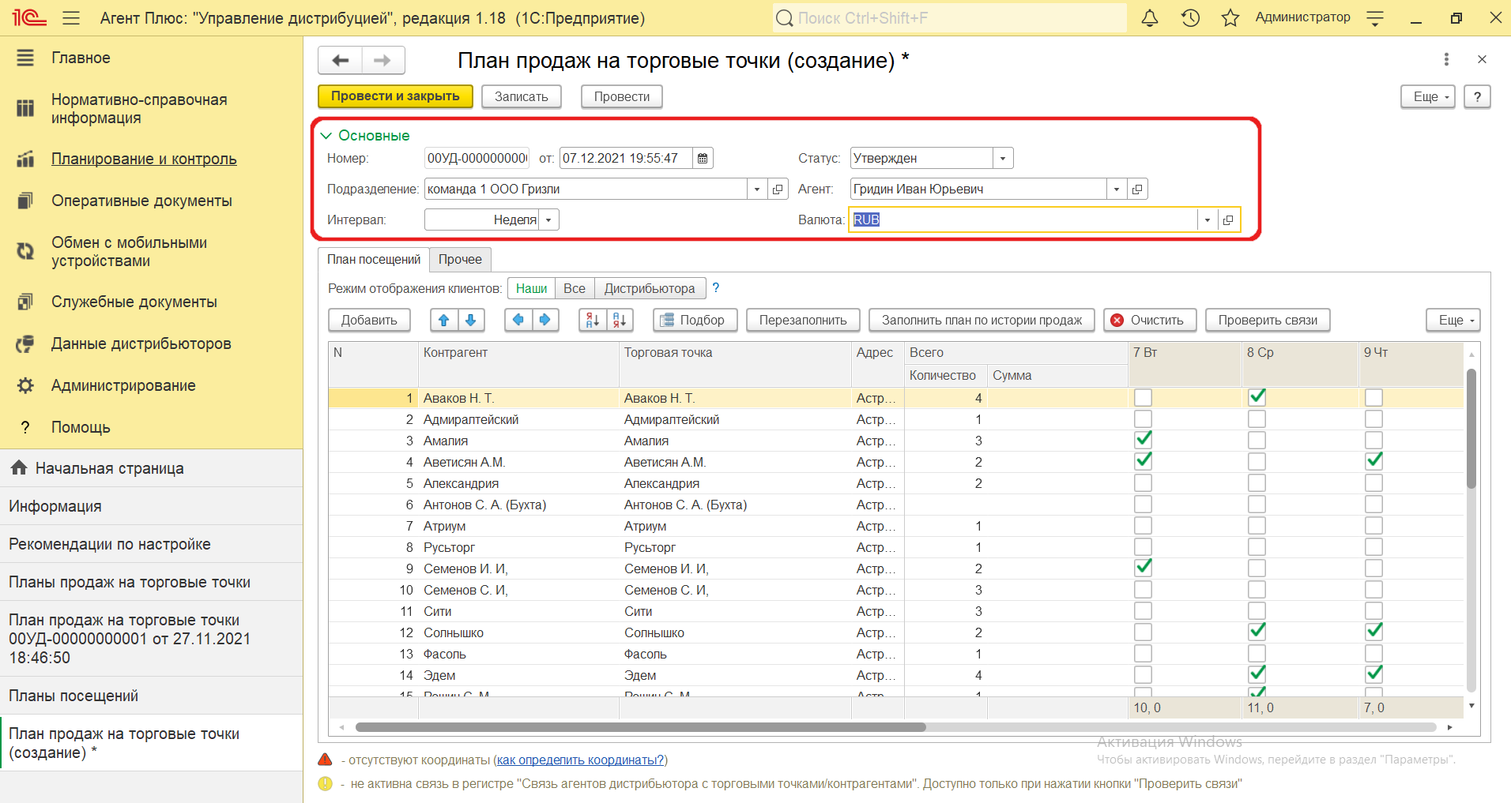This screenshot has width=1511, height=803.
Task: Uncheck 8 Ср for Аваков Н. Т.
Action: 1257,397
